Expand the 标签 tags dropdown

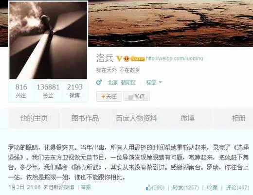154,83
